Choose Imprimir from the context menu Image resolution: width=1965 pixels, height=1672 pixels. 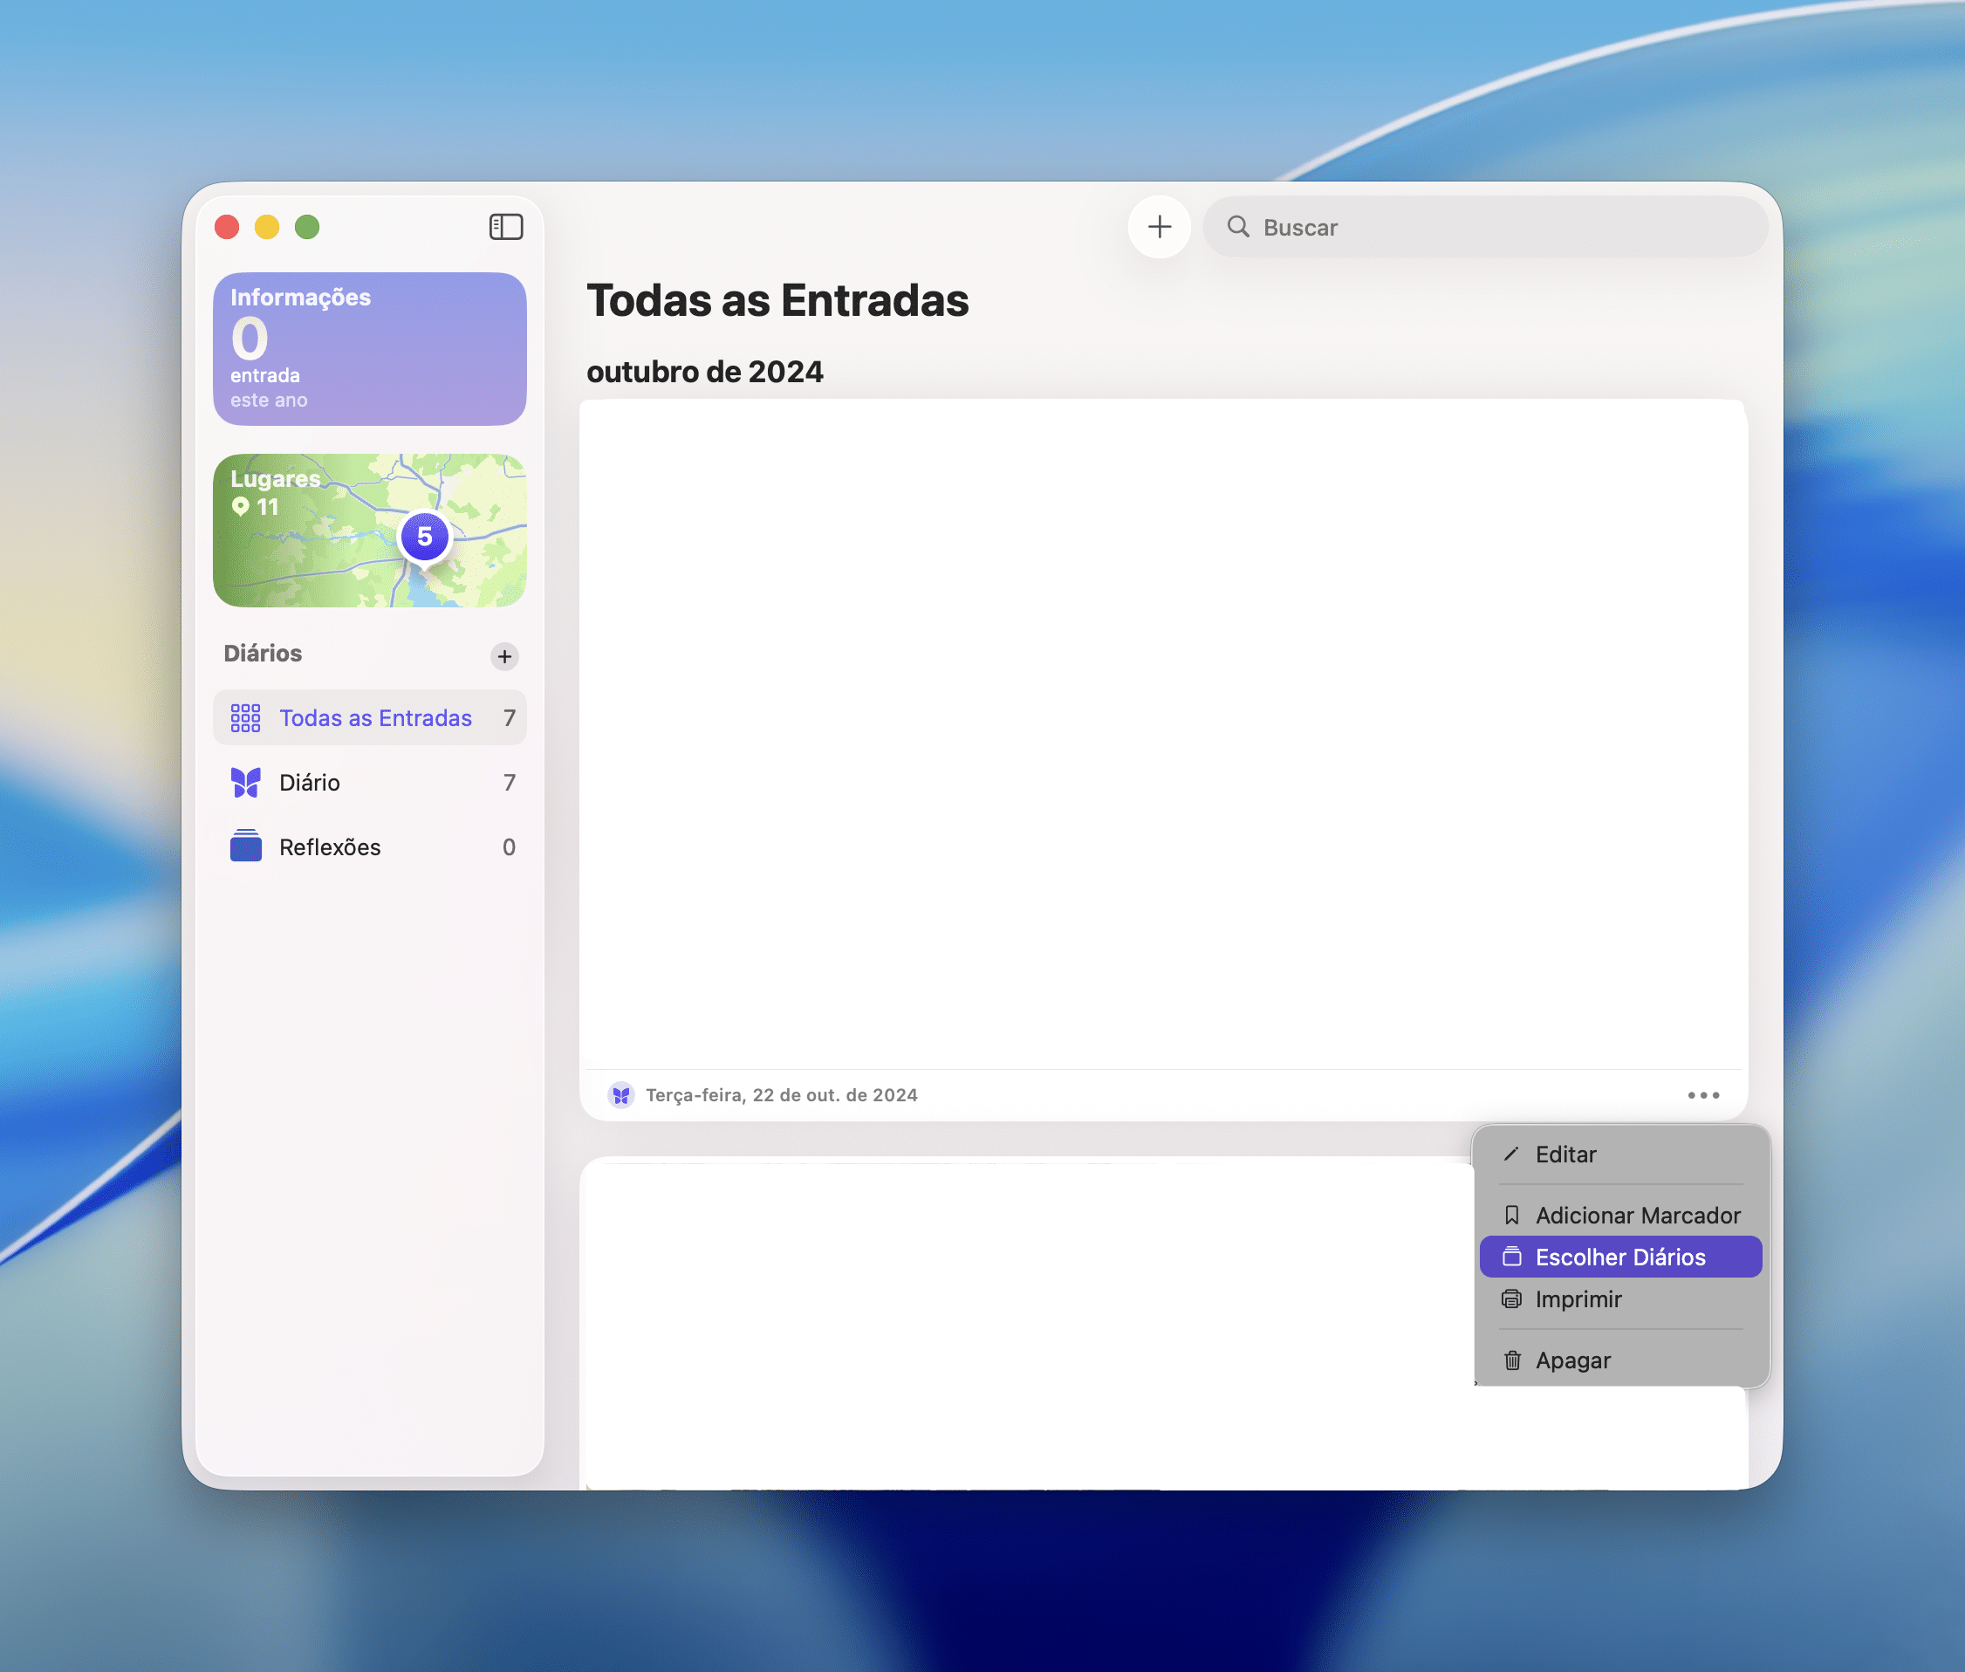click(x=1578, y=1299)
